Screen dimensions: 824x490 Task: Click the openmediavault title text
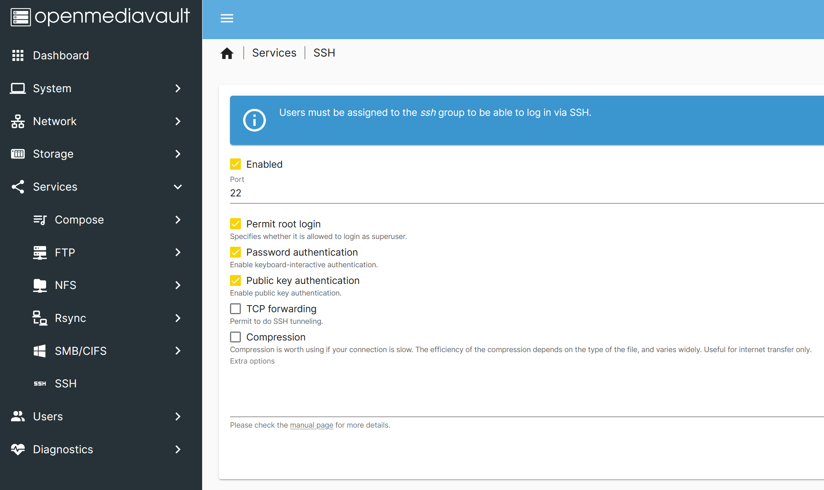coord(112,17)
